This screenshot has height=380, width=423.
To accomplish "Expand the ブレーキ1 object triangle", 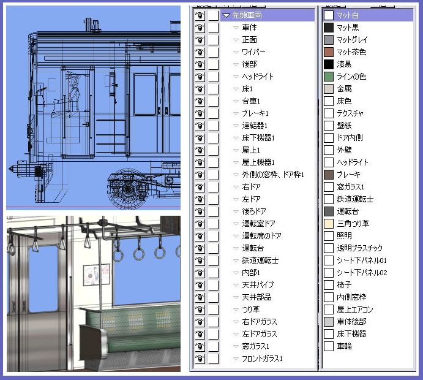I will tap(236, 113).
